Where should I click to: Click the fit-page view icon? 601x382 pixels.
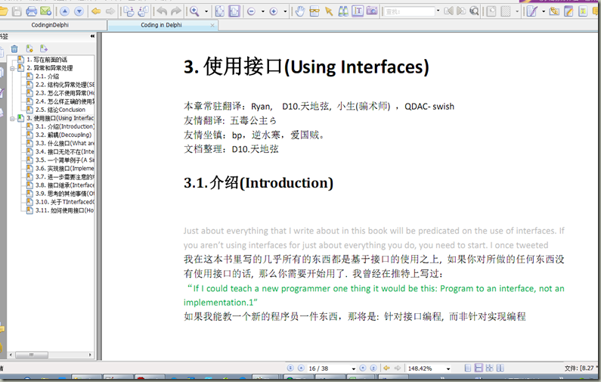pyautogui.click(x=220, y=11)
